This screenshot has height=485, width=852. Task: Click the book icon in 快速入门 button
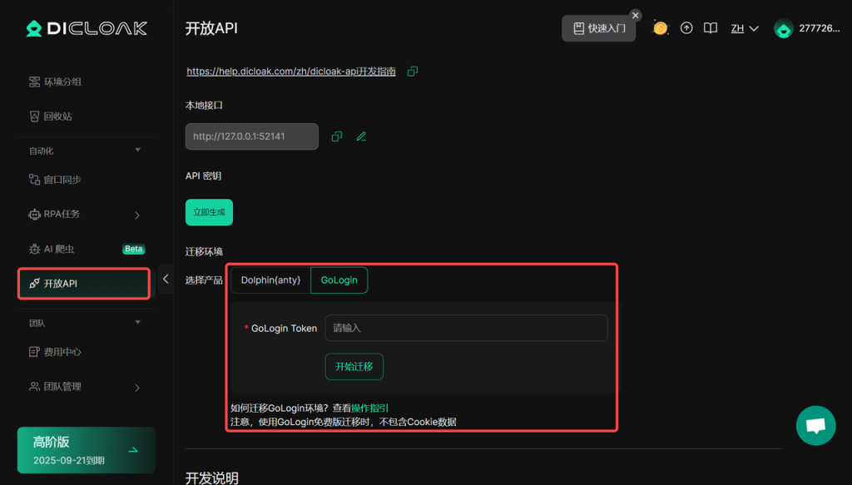click(579, 28)
